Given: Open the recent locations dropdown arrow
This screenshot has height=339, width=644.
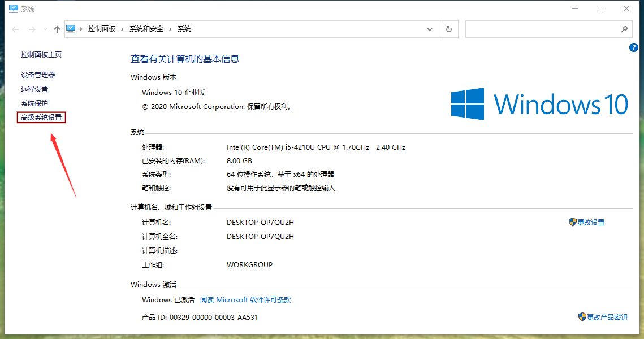Looking at the screenshot, I should click(x=45, y=29).
